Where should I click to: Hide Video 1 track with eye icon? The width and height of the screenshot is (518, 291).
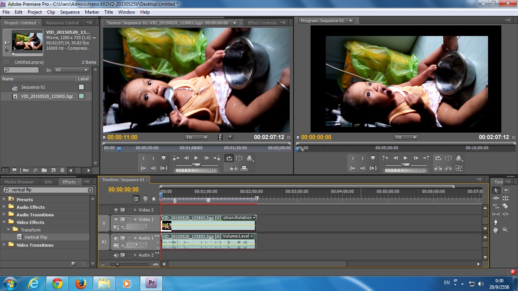pyautogui.click(x=116, y=219)
